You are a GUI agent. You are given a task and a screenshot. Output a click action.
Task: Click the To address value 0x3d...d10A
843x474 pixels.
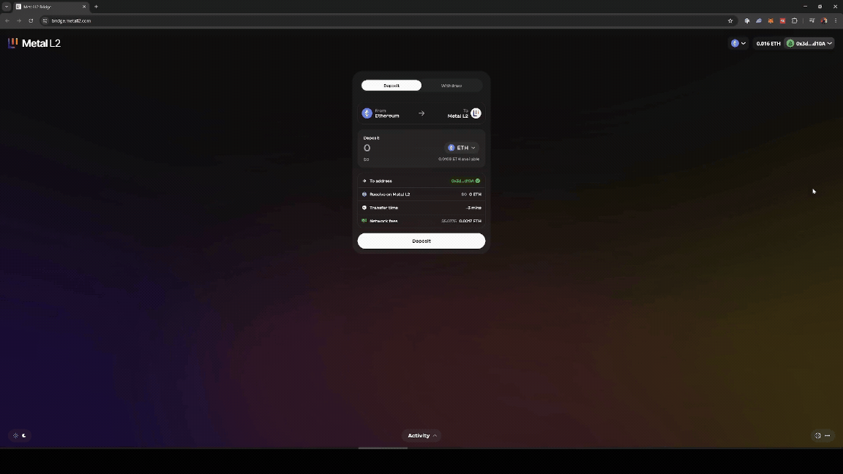click(x=463, y=181)
